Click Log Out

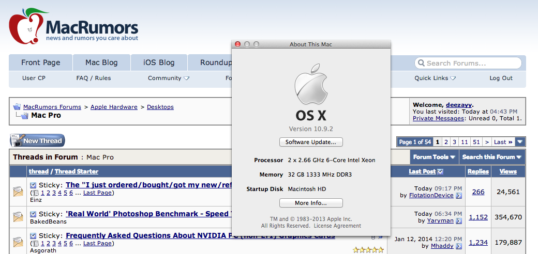(501, 78)
